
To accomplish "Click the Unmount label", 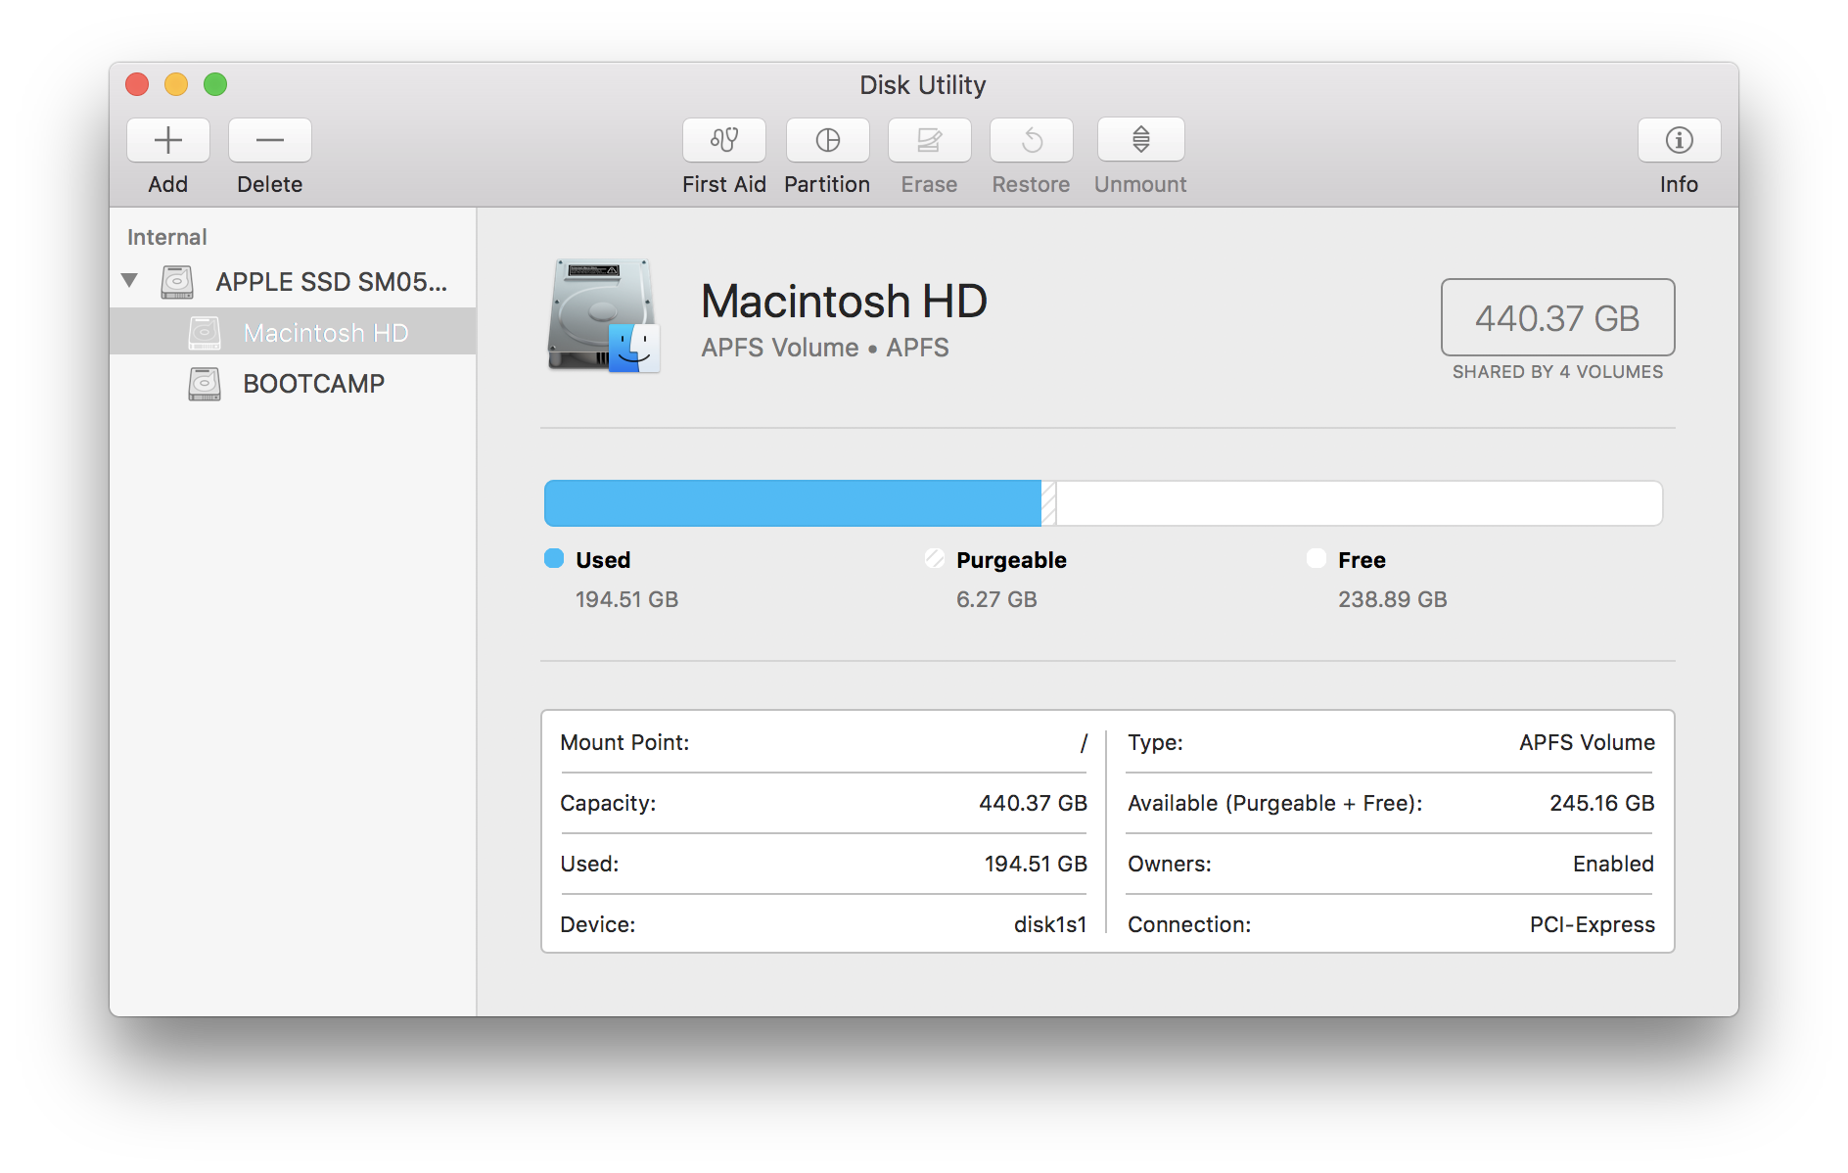I will 1140,184.
